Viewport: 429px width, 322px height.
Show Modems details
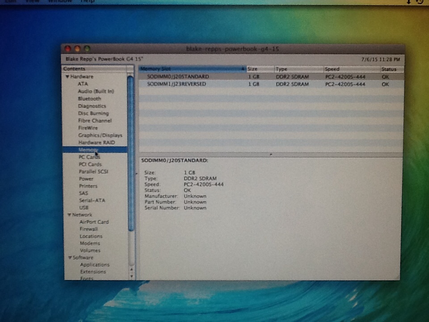(x=90, y=243)
